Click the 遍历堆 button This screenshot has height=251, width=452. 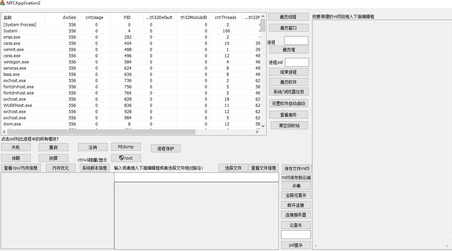pos(289,50)
